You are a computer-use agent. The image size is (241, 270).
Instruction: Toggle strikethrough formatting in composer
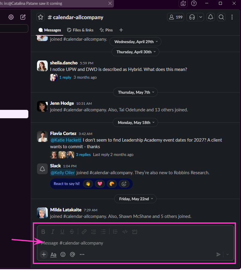coord(72,232)
